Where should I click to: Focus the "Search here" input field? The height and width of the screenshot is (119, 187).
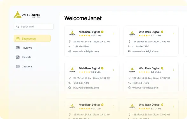pyautogui.click(x=34, y=27)
